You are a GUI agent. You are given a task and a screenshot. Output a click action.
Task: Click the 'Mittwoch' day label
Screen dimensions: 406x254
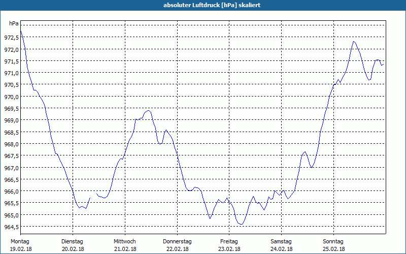point(124,242)
